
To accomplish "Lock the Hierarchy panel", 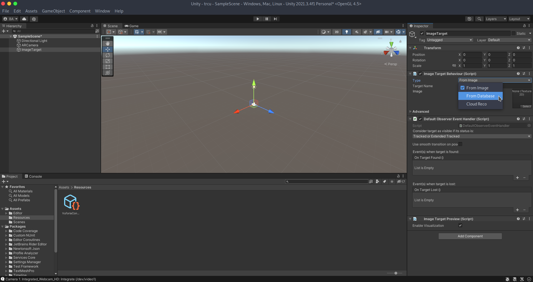I will tap(92, 26).
